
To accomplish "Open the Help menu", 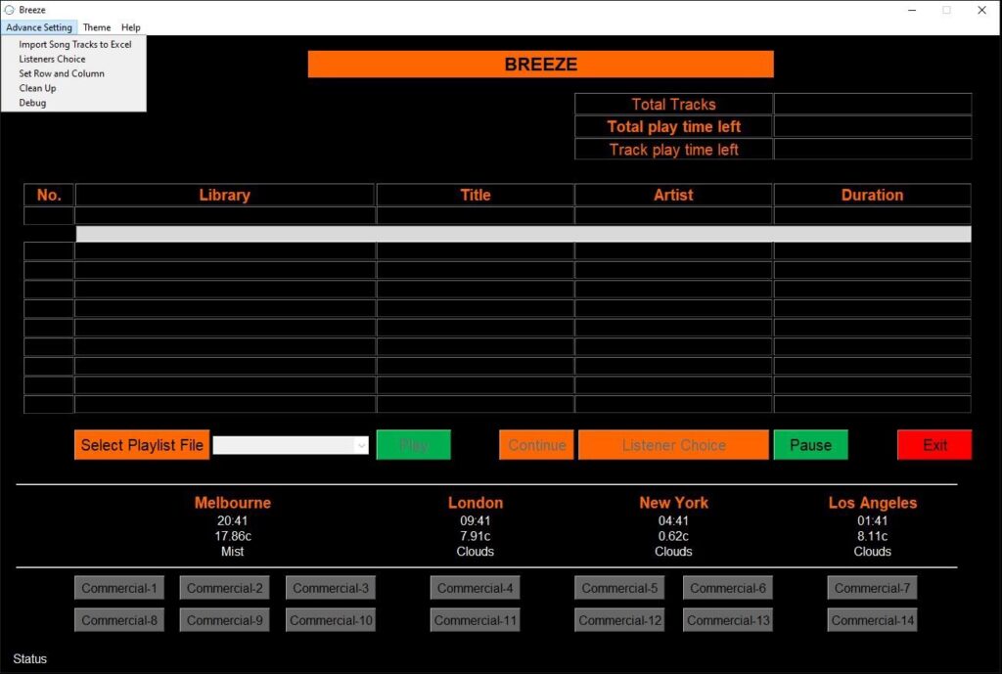I will pos(131,27).
